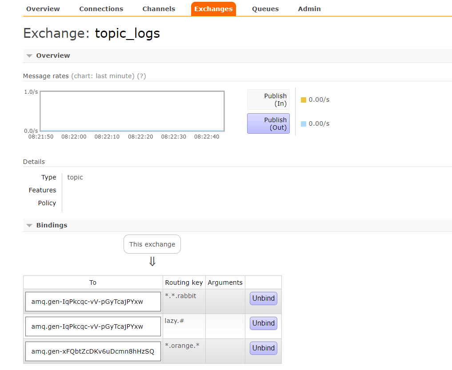Unbind the *.*.rabbit routing key binding
Screen dimensions: 452x370
click(x=263, y=298)
